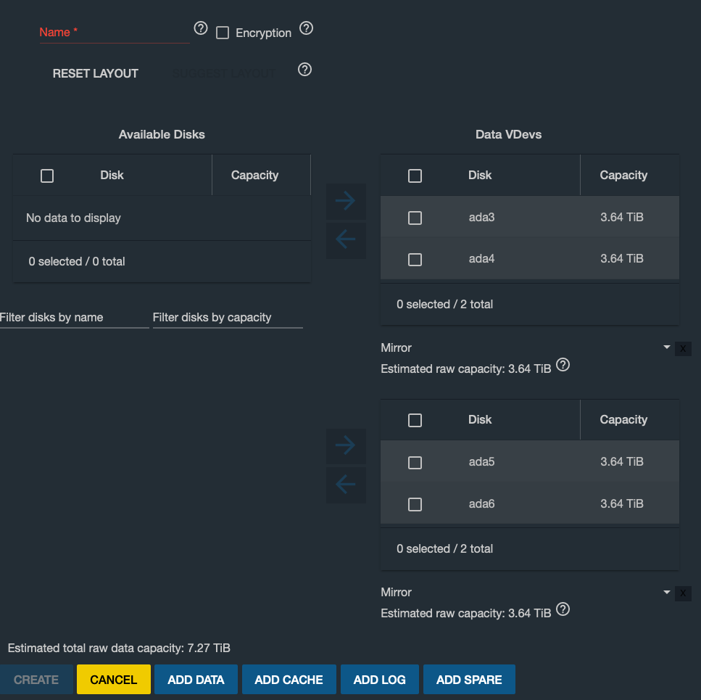Open the Mirror layout dropdown for second vdev
This screenshot has height=700, width=701.
(526, 592)
